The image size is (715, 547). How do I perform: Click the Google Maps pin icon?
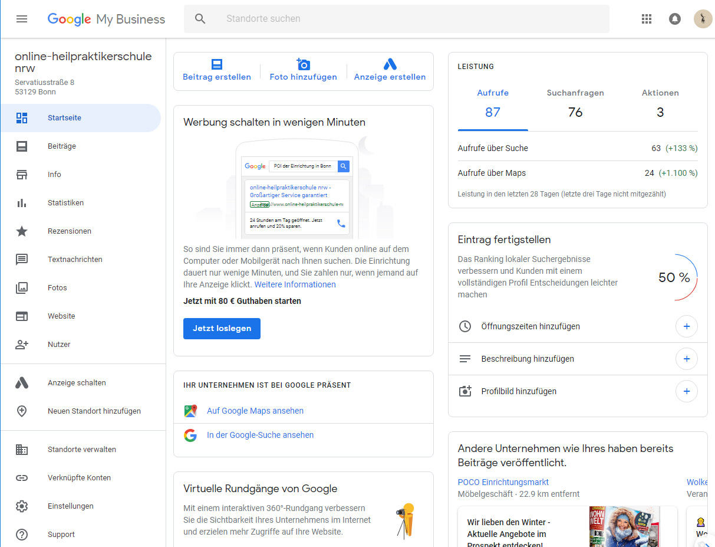point(190,411)
